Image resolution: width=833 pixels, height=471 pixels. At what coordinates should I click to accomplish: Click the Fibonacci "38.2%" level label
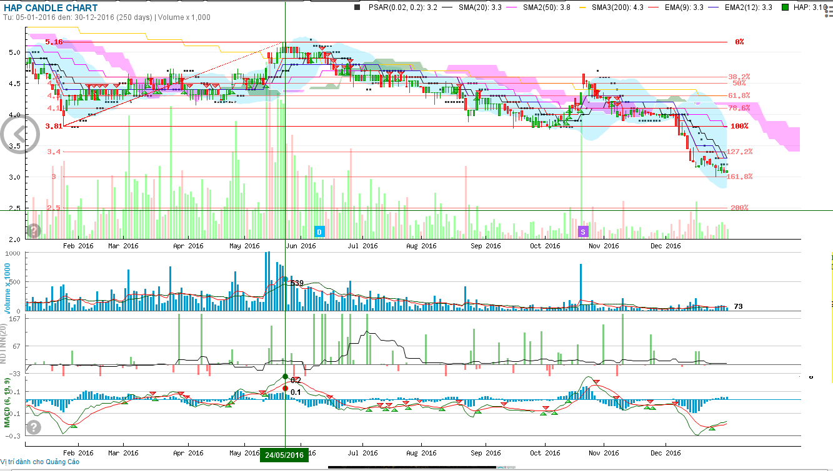click(739, 77)
